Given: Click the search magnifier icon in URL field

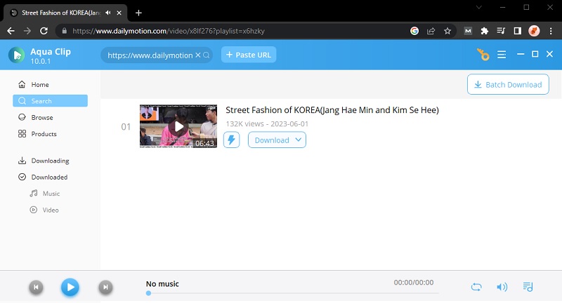Looking at the screenshot, I should (x=206, y=55).
